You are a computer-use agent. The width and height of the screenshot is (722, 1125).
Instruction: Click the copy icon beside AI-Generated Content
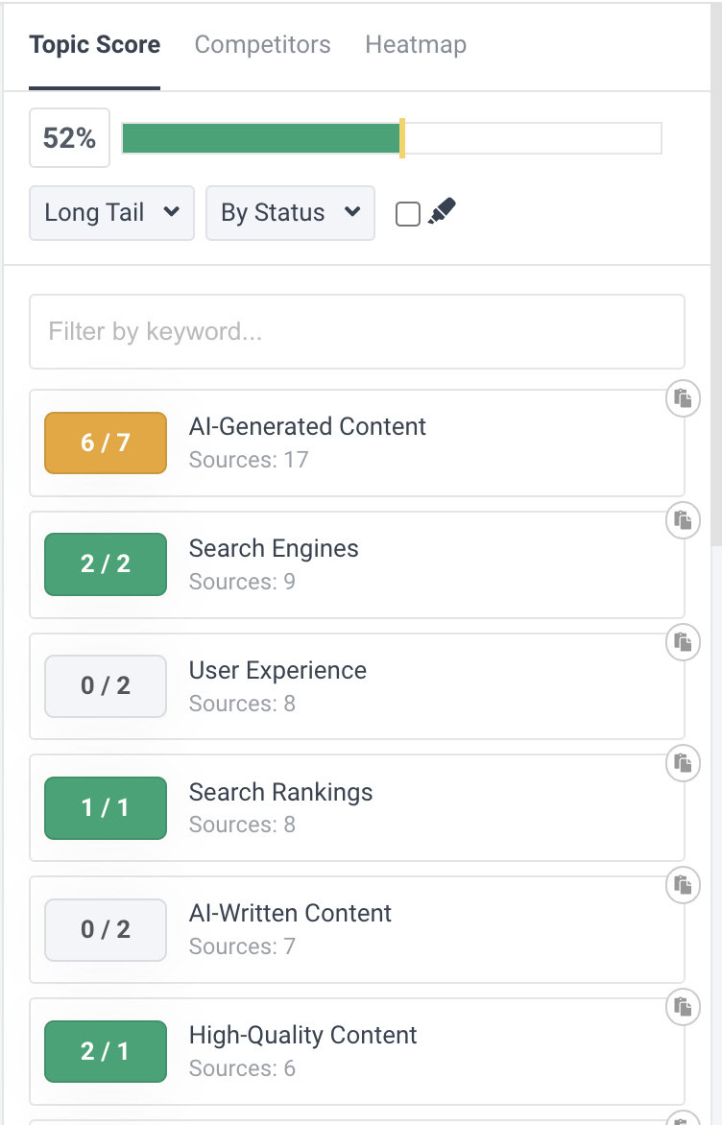(x=683, y=399)
